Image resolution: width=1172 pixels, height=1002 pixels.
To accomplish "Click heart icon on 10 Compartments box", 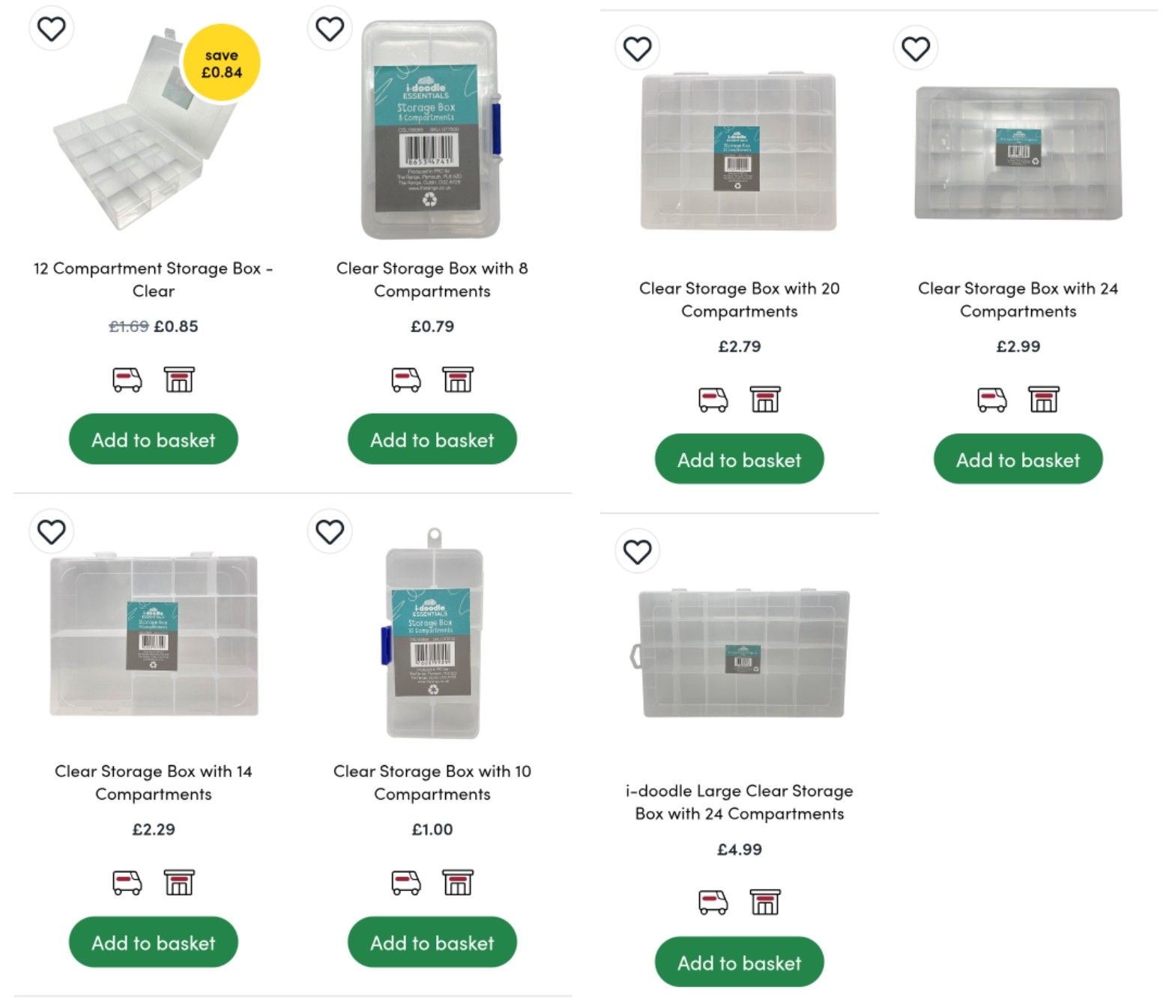I will 330,532.
